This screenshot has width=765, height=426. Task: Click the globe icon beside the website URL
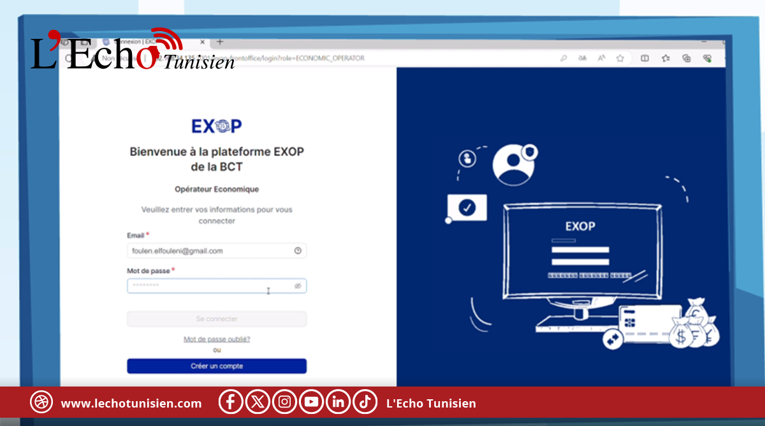coord(41,402)
